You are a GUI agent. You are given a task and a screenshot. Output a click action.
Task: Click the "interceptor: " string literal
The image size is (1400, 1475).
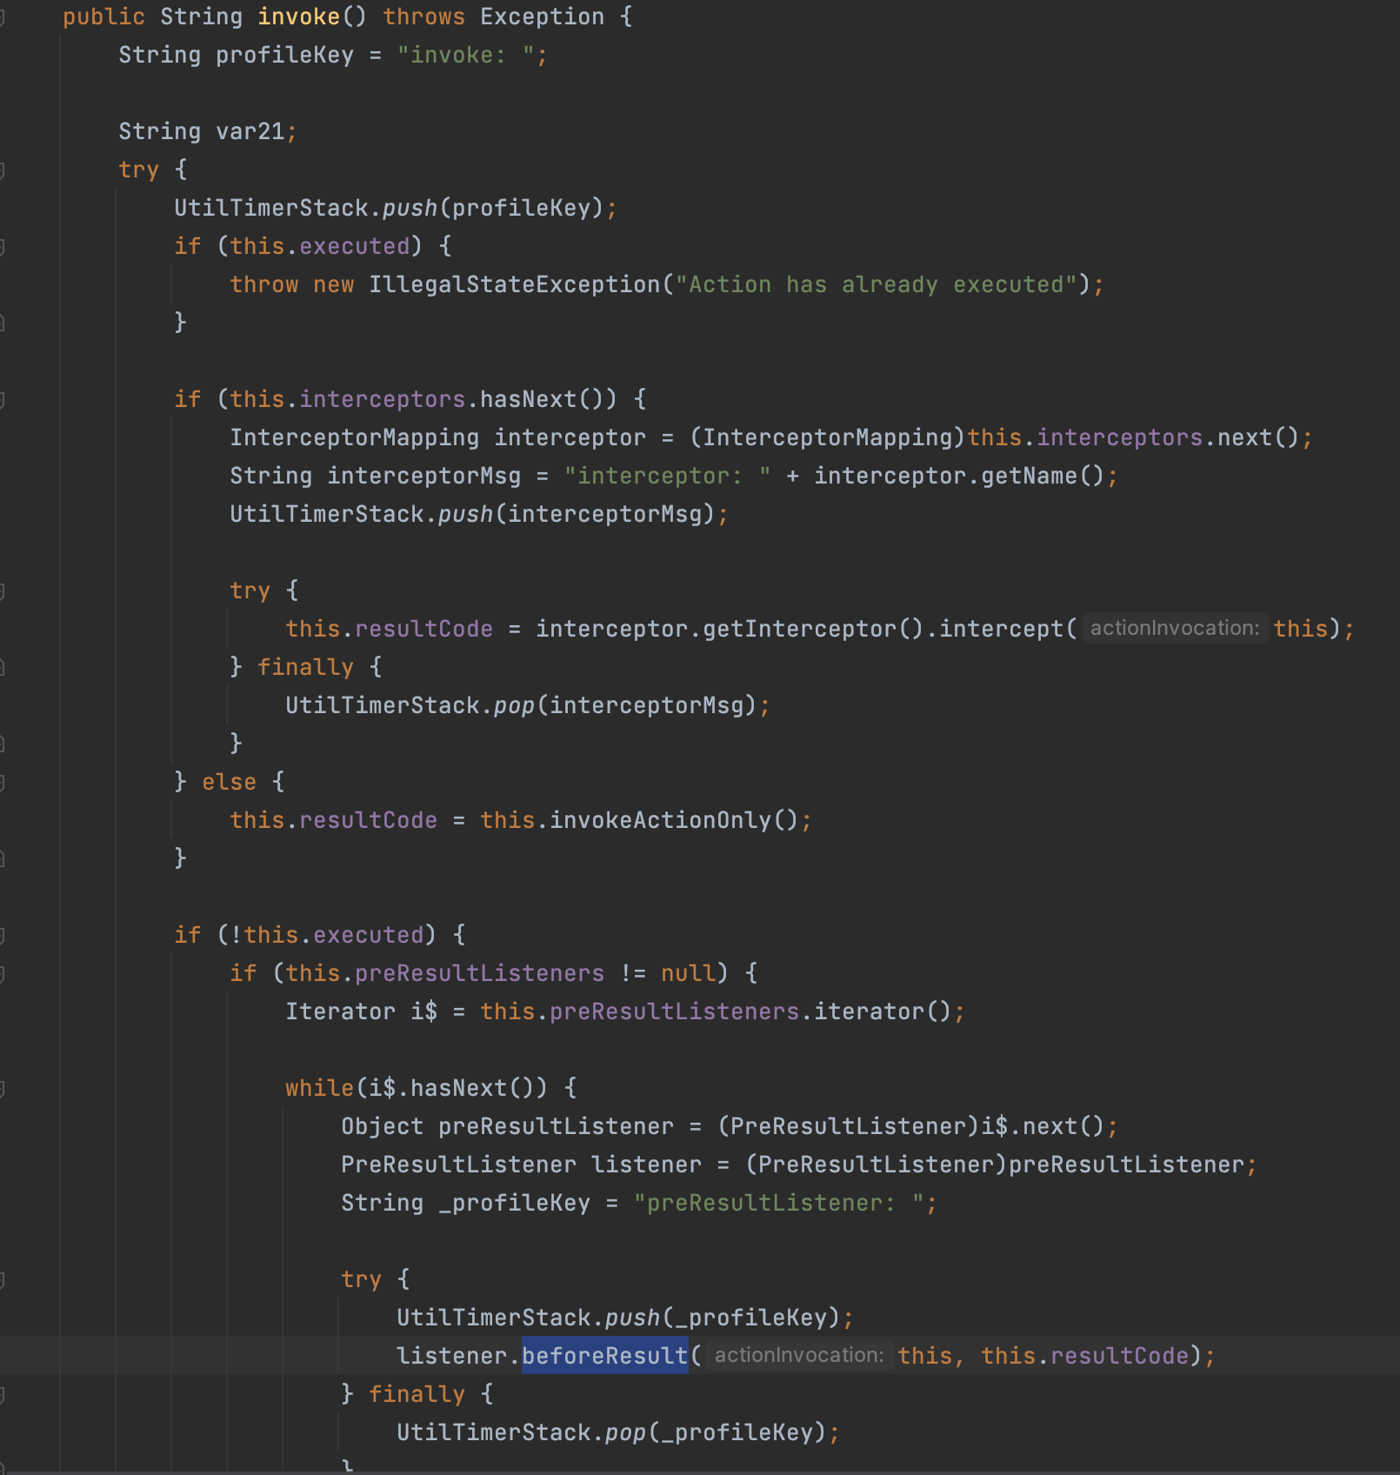[667, 476]
